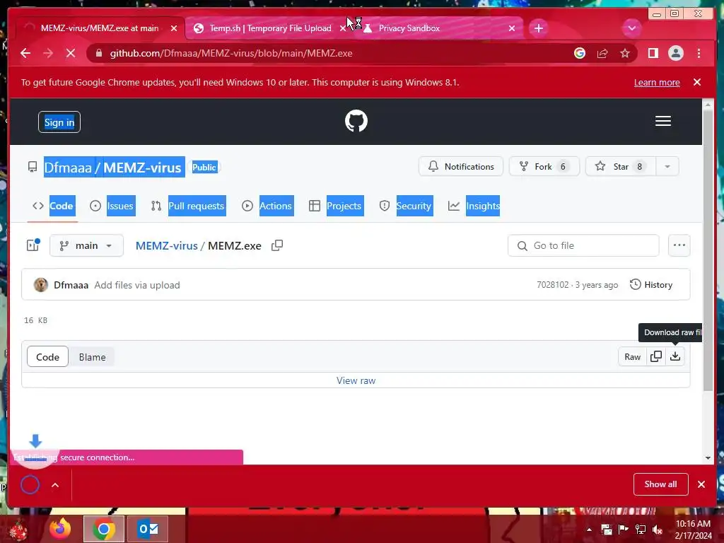This screenshot has height=543, width=724.
Task: Show all downloads
Action: [x=661, y=484]
